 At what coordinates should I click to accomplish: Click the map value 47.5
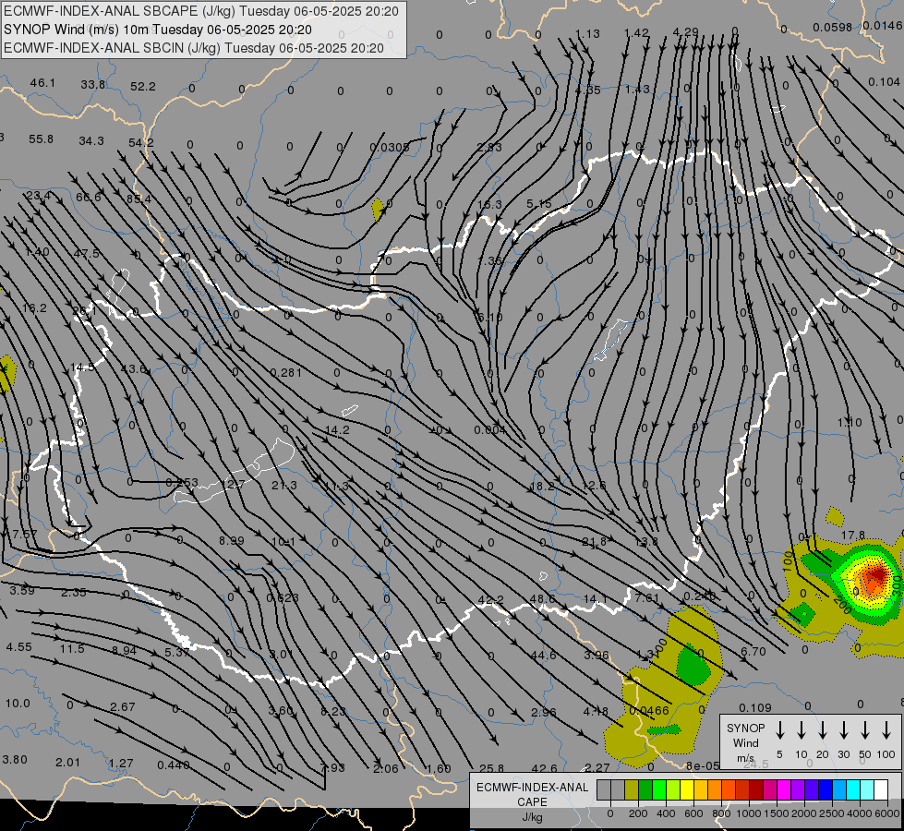point(87,254)
